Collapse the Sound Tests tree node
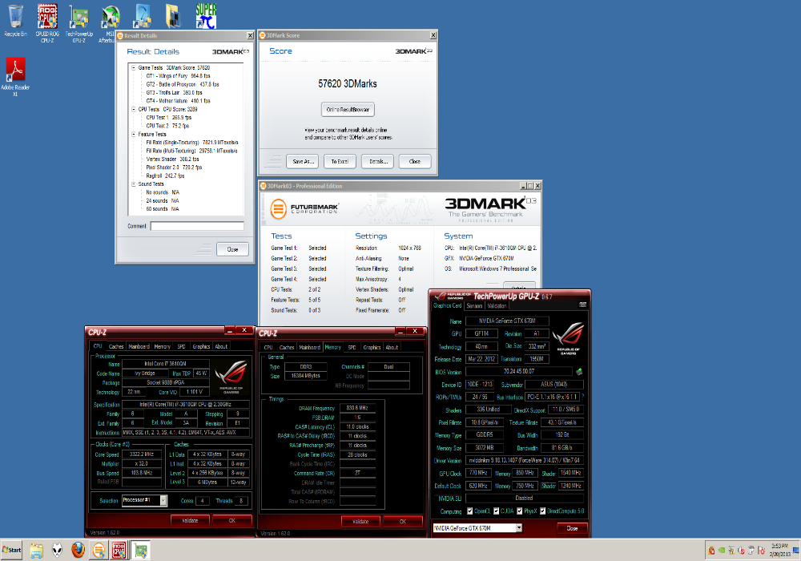Screen dimensions: 801x561 tap(133, 184)
